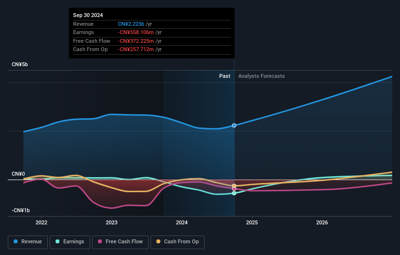Select the teal Earnings data point marker

point(234,193)
